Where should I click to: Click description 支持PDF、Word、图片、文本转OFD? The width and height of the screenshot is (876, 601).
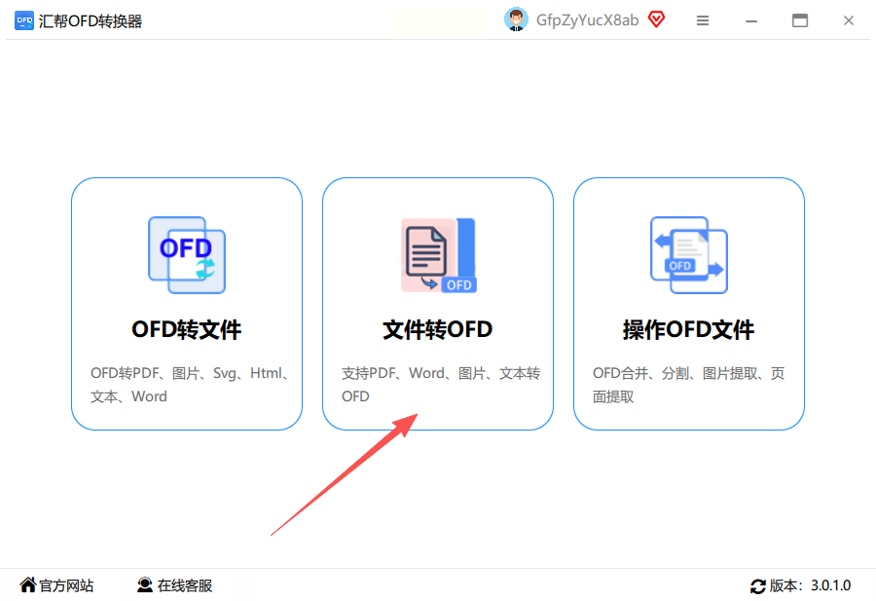(441, 385)
